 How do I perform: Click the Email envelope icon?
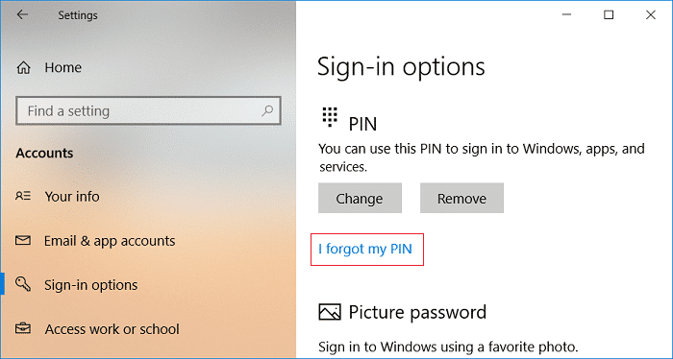[x=23, y=240]
